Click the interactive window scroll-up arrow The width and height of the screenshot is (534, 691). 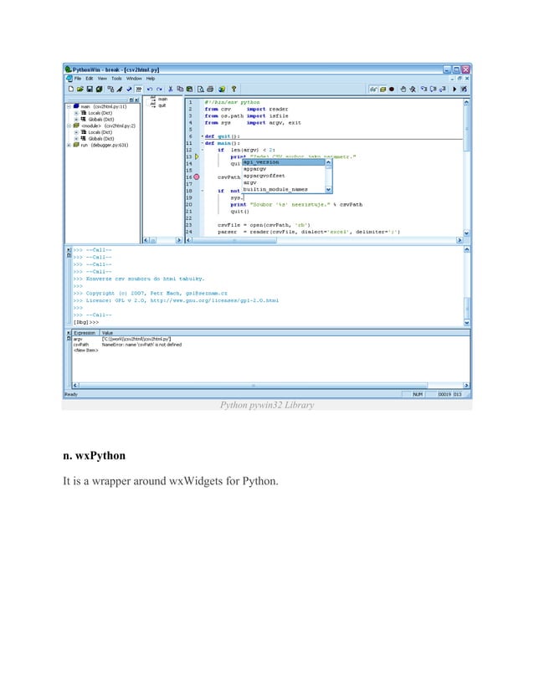(467, 249)
